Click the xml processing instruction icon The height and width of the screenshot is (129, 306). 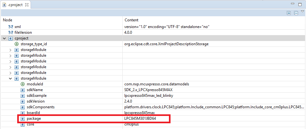click(x=11, y=27)
